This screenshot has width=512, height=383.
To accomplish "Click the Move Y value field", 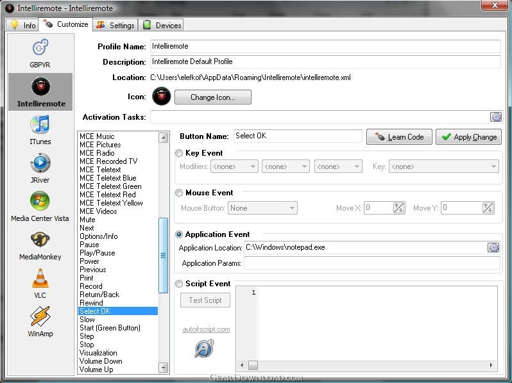I will coord(461,208).
